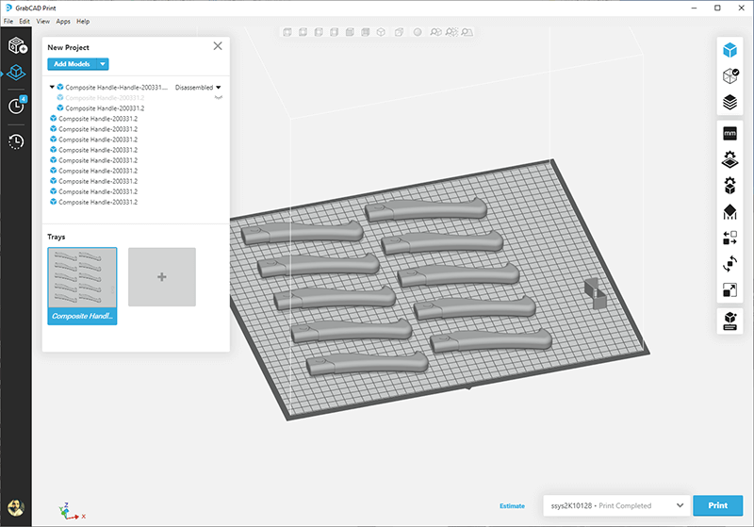The width and height of the screenshot is (754, 527).
Task: Collapse the Composite Handle assembly tree
Action: click(52, 87)
